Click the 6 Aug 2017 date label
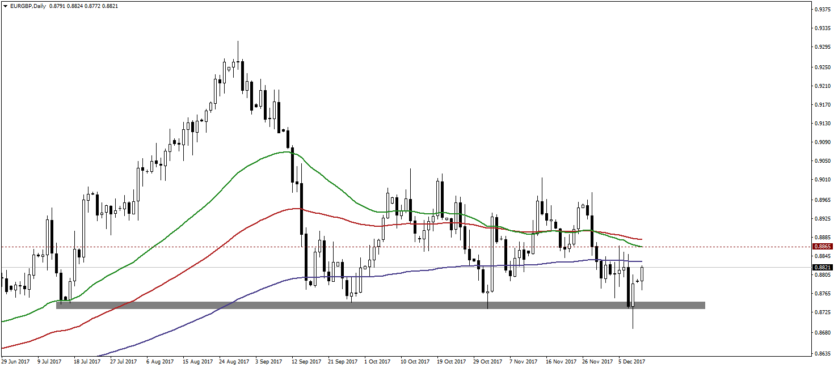The width and height of the screenshot is (834, 368). 159,361
